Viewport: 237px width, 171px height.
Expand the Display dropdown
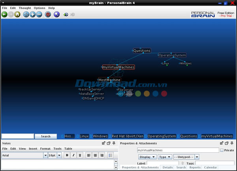coord(147,157)
